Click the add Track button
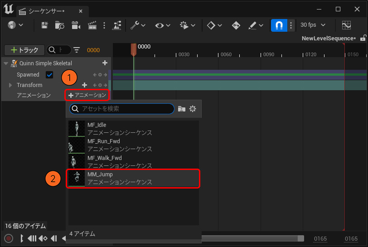 24,50
